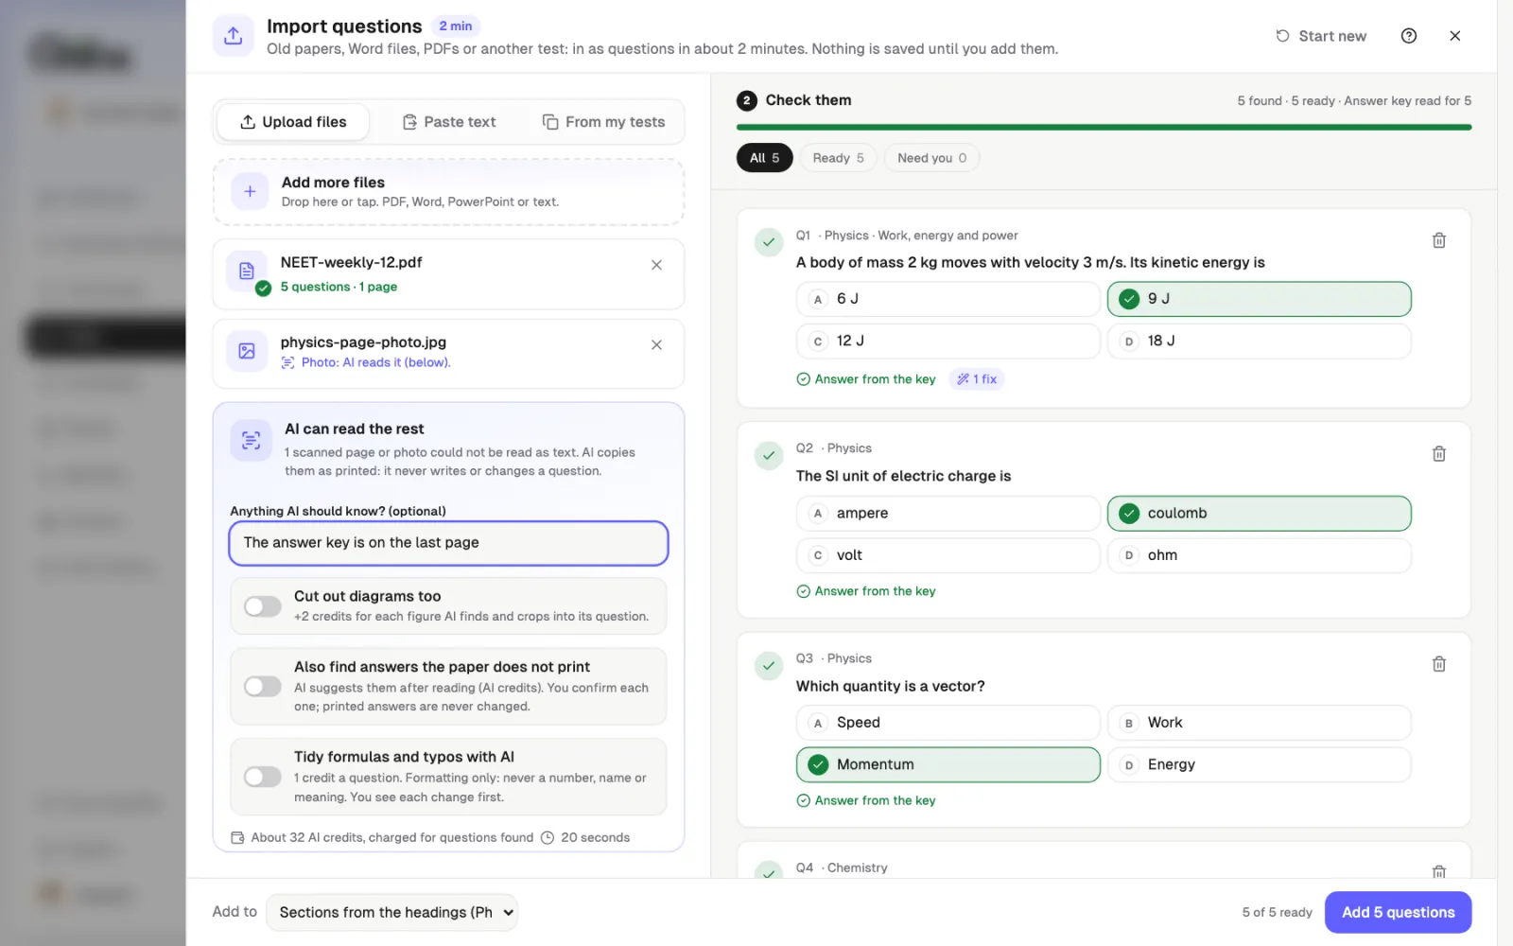Screen dimensions: 1513x946
Task: Click the Add 5 questions button
Action: tap(1398, 912)
